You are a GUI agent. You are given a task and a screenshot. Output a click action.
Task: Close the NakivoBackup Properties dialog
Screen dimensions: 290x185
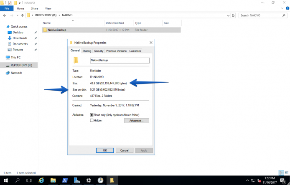pos(151,43)
